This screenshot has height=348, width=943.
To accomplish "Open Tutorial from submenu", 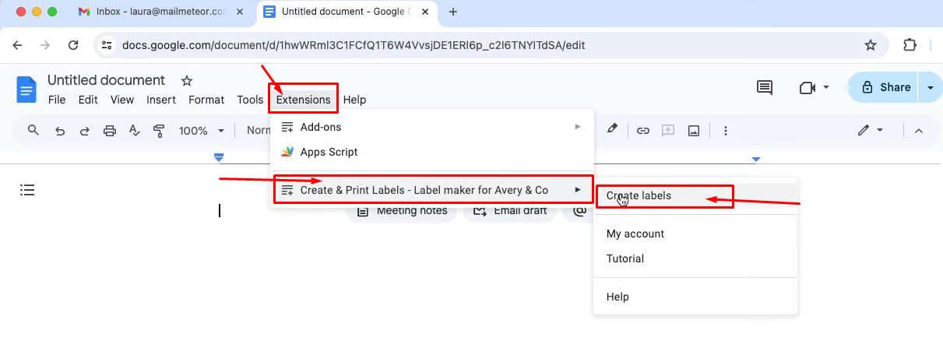I will (695, 258).
